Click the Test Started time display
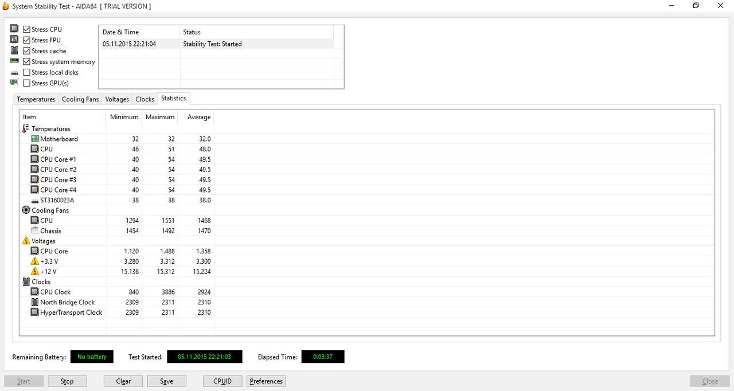The image size is (734, 391). 205,357
